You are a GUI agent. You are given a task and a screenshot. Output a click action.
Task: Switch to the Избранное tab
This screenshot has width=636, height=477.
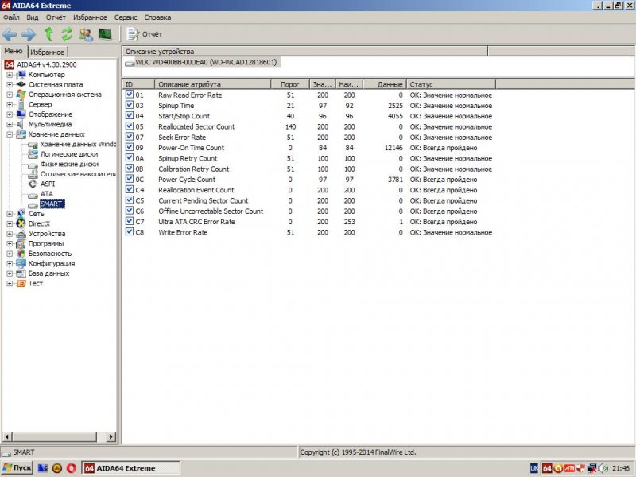tap(48, 52)
